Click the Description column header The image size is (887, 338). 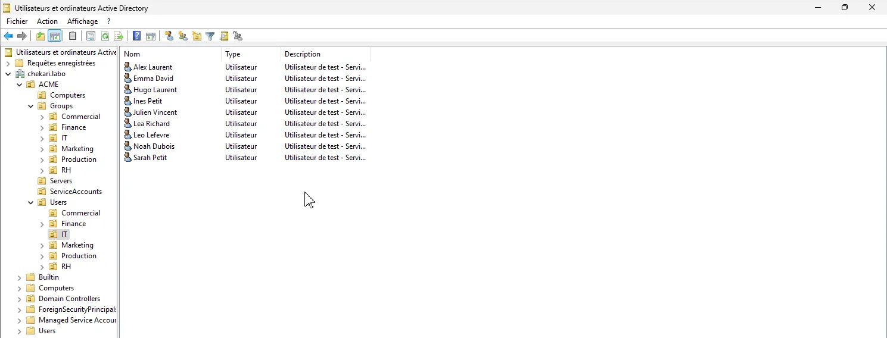tap(325, 54)
